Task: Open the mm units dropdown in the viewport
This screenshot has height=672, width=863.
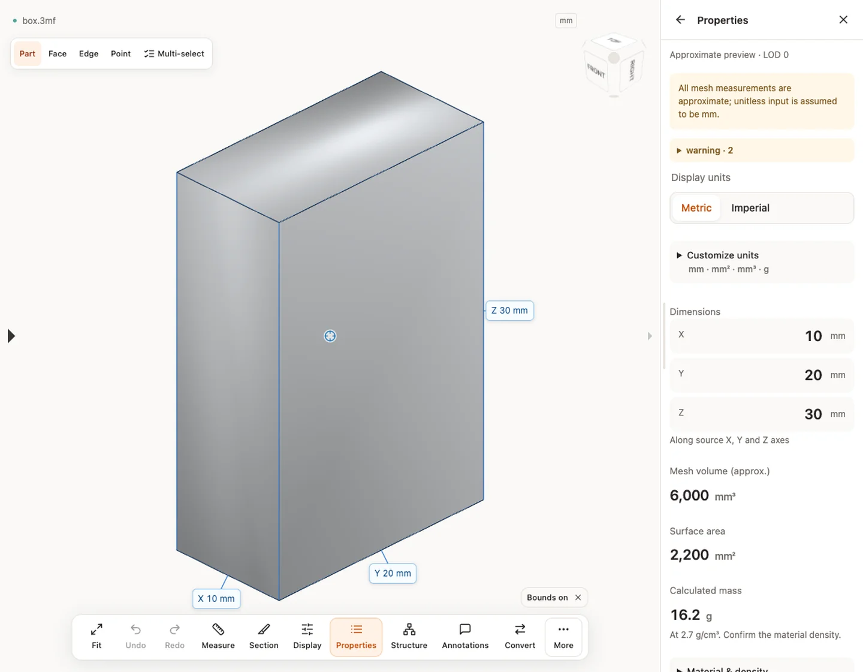Action: [566, 20]
